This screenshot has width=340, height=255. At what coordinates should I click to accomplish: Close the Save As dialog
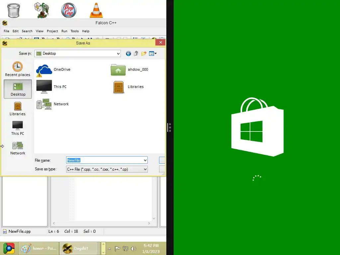click(160, 42)
